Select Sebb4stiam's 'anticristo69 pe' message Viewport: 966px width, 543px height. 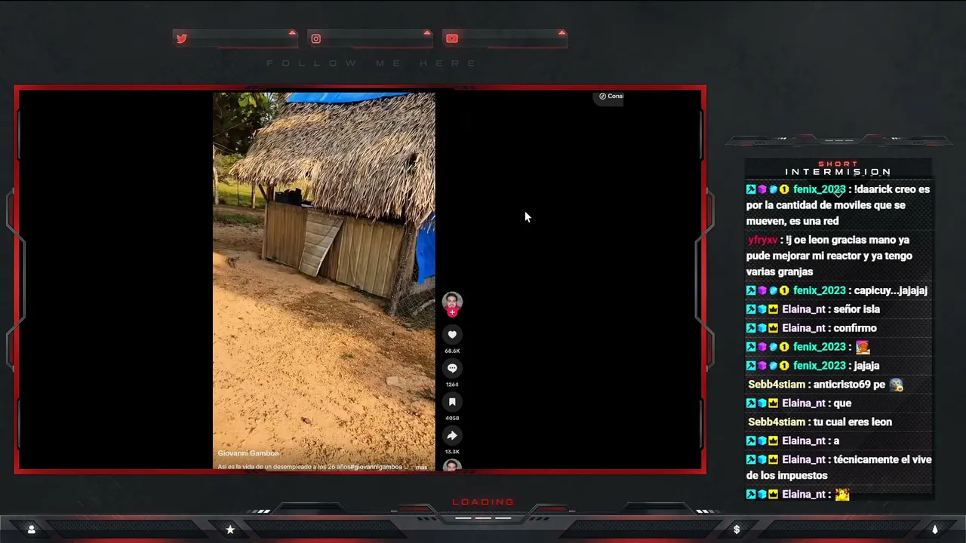(825, 385)
